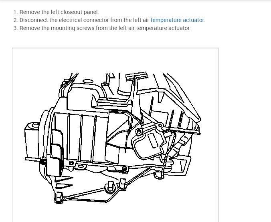Select step text 'Remove the left closeout panel.'
Viewport: 271px width, 222px height.
[59, 12]
